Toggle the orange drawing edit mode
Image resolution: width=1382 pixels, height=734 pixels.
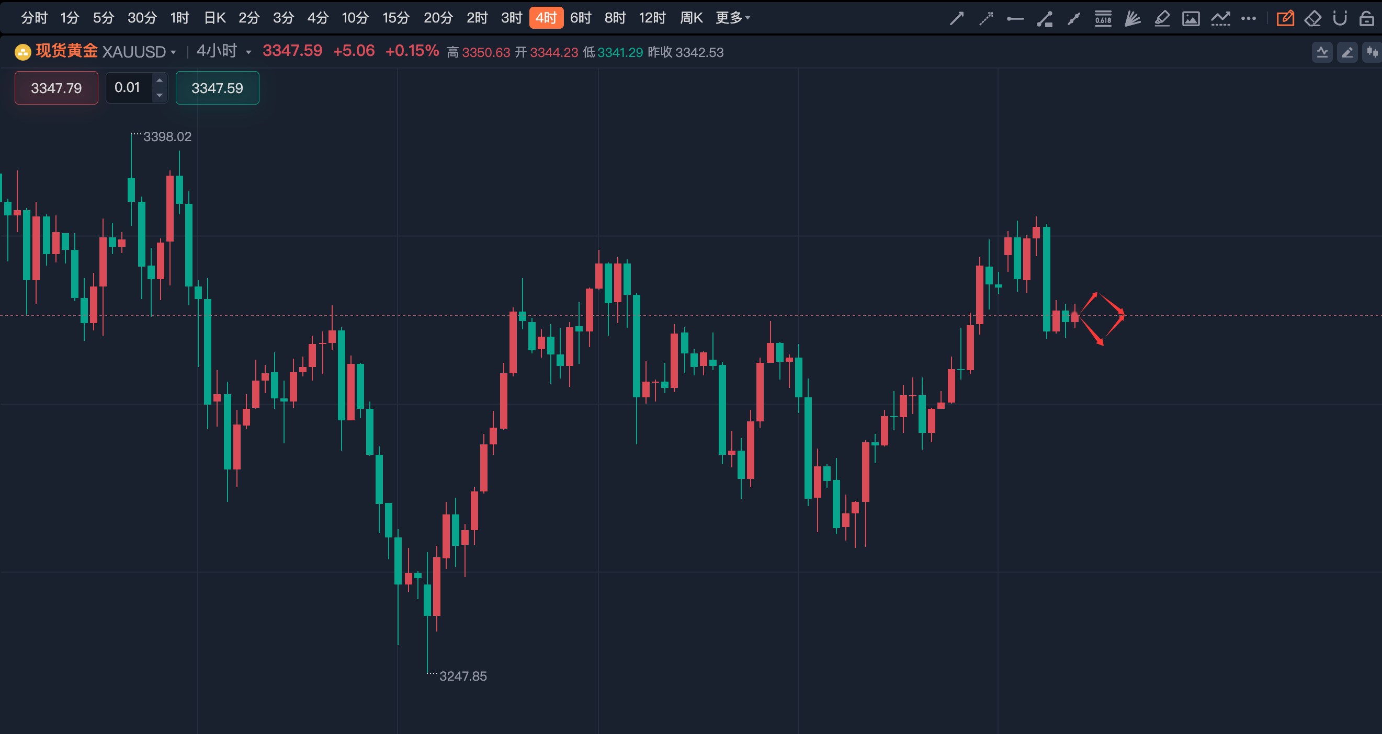coord(1285,18)
